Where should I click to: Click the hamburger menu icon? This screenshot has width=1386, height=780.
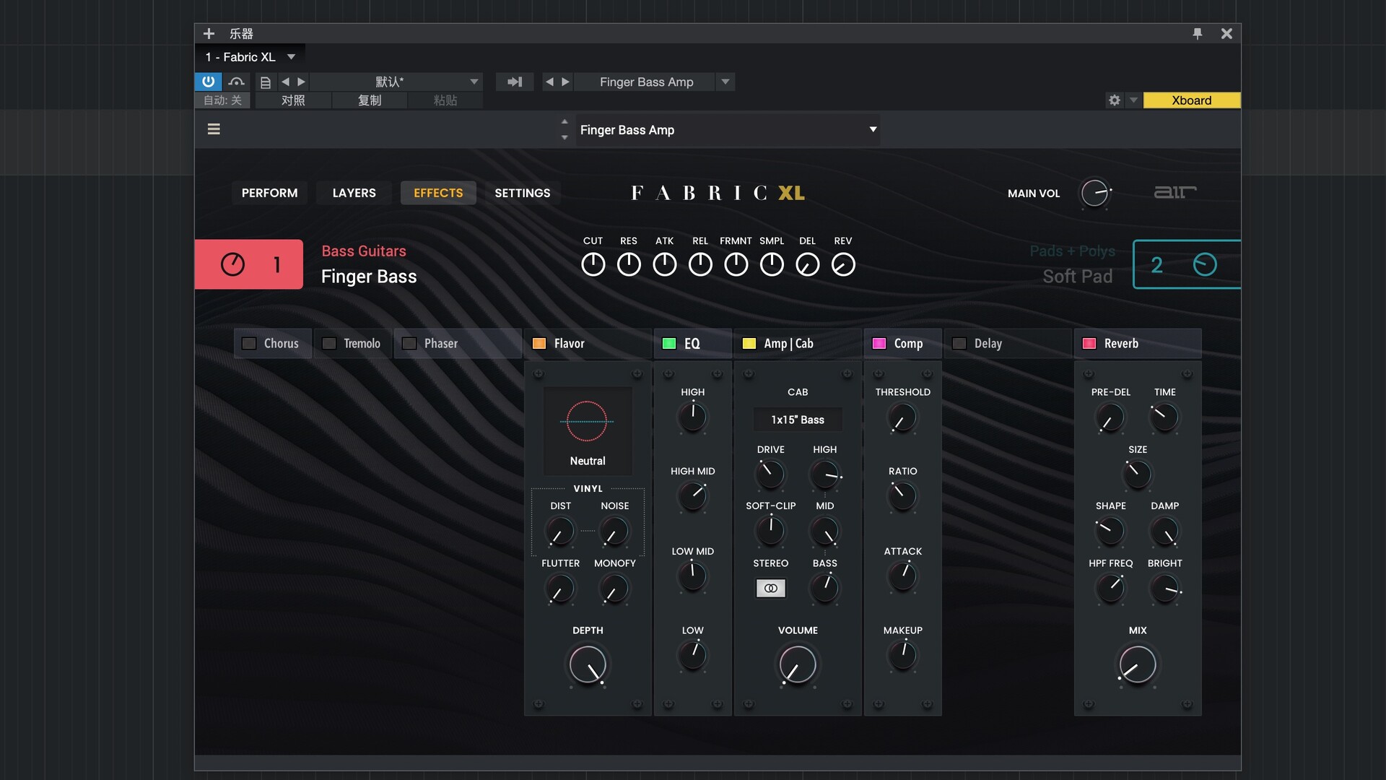214,129
